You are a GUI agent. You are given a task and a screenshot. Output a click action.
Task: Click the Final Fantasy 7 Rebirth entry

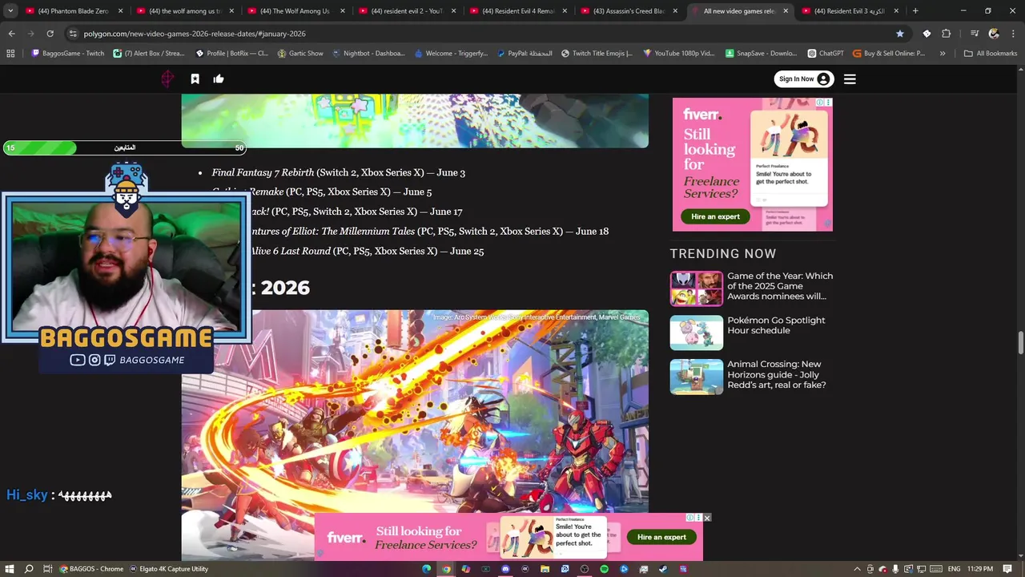click(338, 172)
